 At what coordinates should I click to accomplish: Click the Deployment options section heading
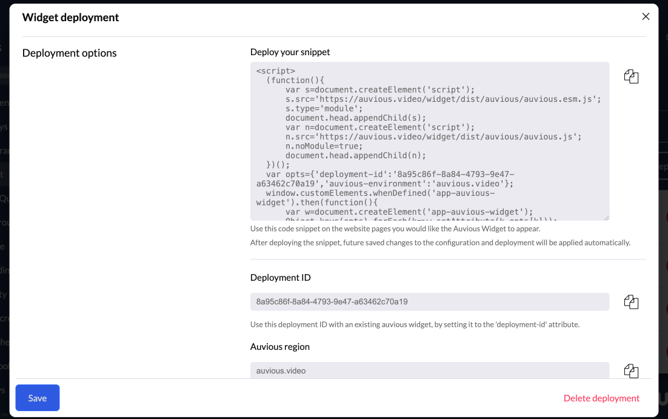[69, 53]
